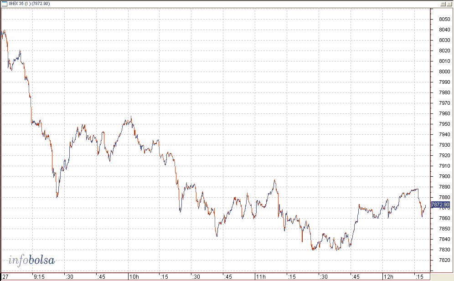Viewport: 454px width, 281px height.
Task: Click the 8050 price axis label
Action: click(x=444, y=19)
